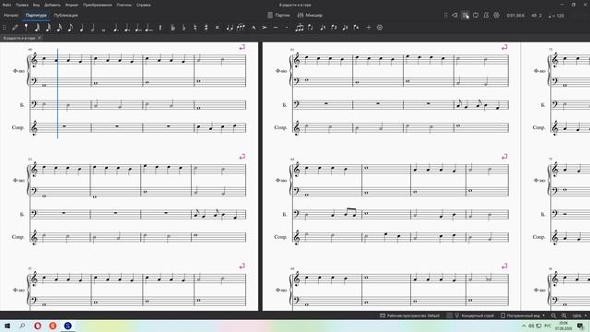Open the Windows Start menu
The image size is (590, 332).
(7, 326)
